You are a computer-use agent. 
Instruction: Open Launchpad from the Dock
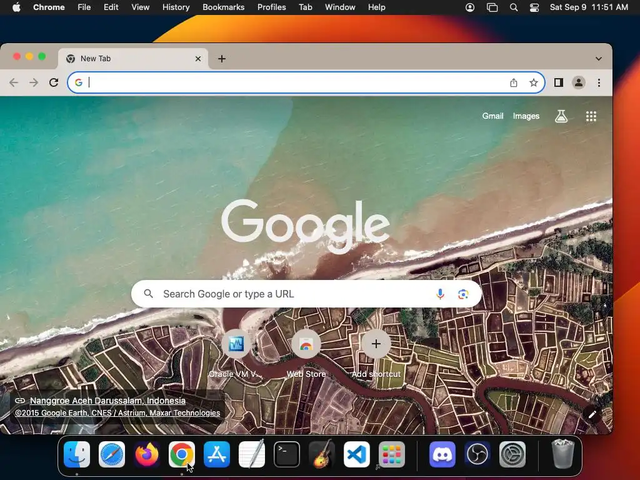392,454
